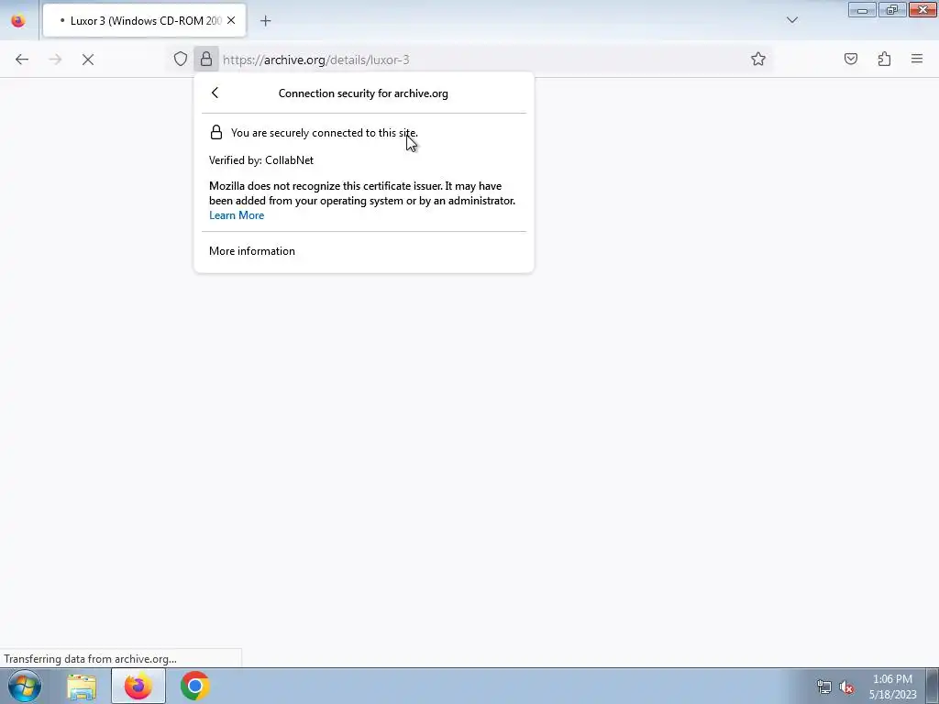The height and width of the screenshot is (704, 939).
Task: Go back in the connection security panel
Action: 215,93
